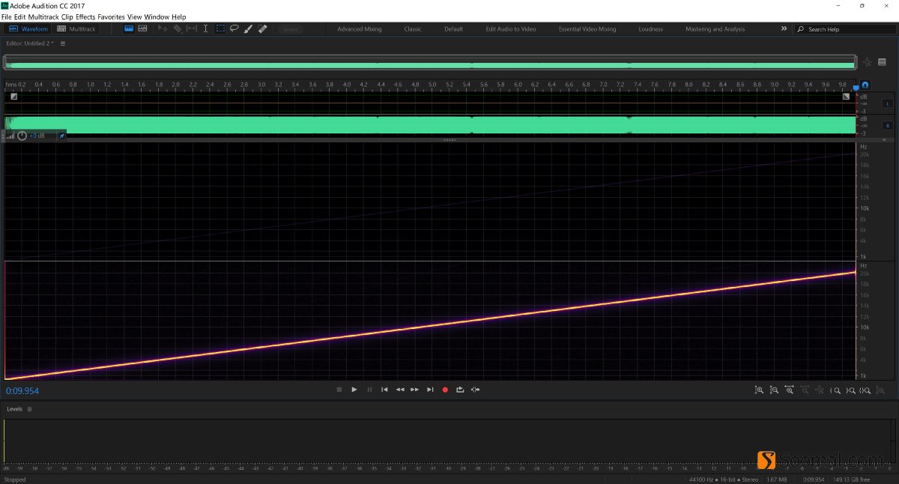The width and height of the screenshot is (899, 484).
Task: Select the Lasso Selection tool
Action: point(234,28)
